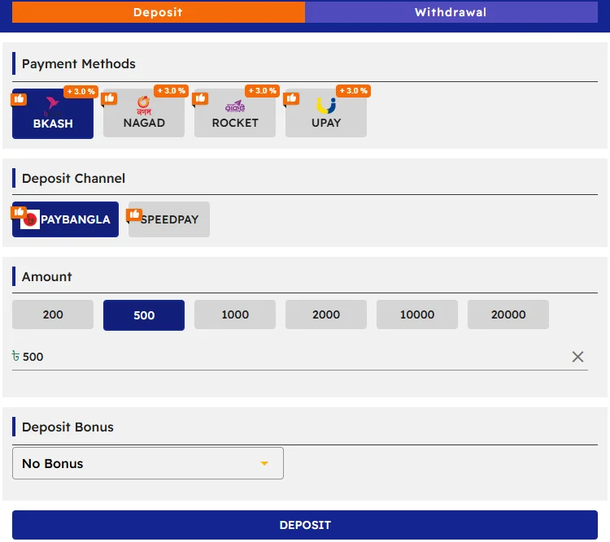
Task: Pick the 2000 amount preset
Action: [x=326, y=314]
